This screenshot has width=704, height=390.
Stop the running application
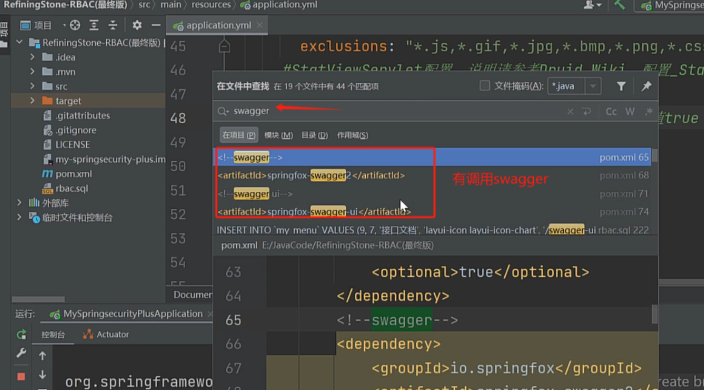pos(21,376)
